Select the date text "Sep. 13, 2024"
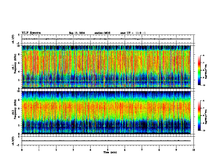 tap(77, 33)
